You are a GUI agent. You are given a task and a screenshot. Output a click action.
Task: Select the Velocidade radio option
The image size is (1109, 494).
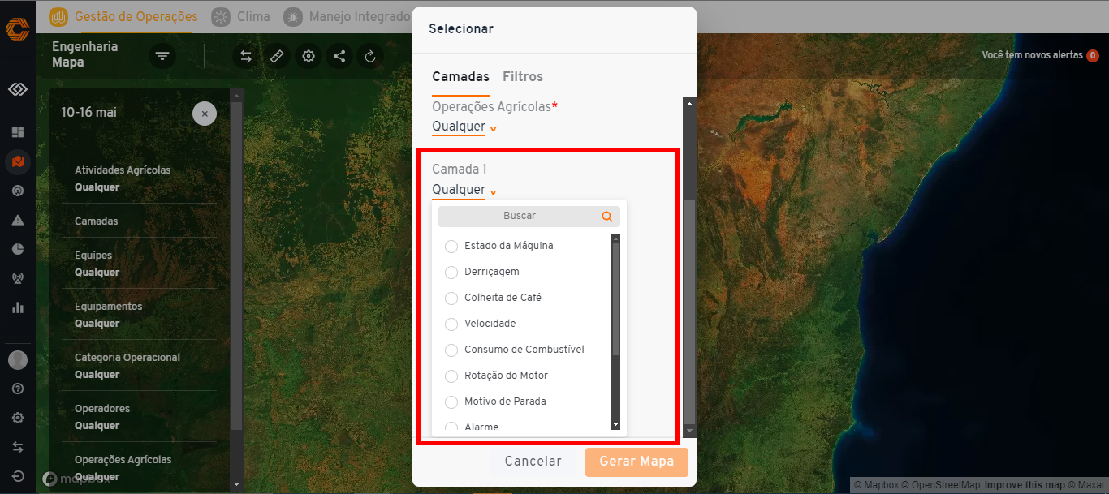[451, 324]
